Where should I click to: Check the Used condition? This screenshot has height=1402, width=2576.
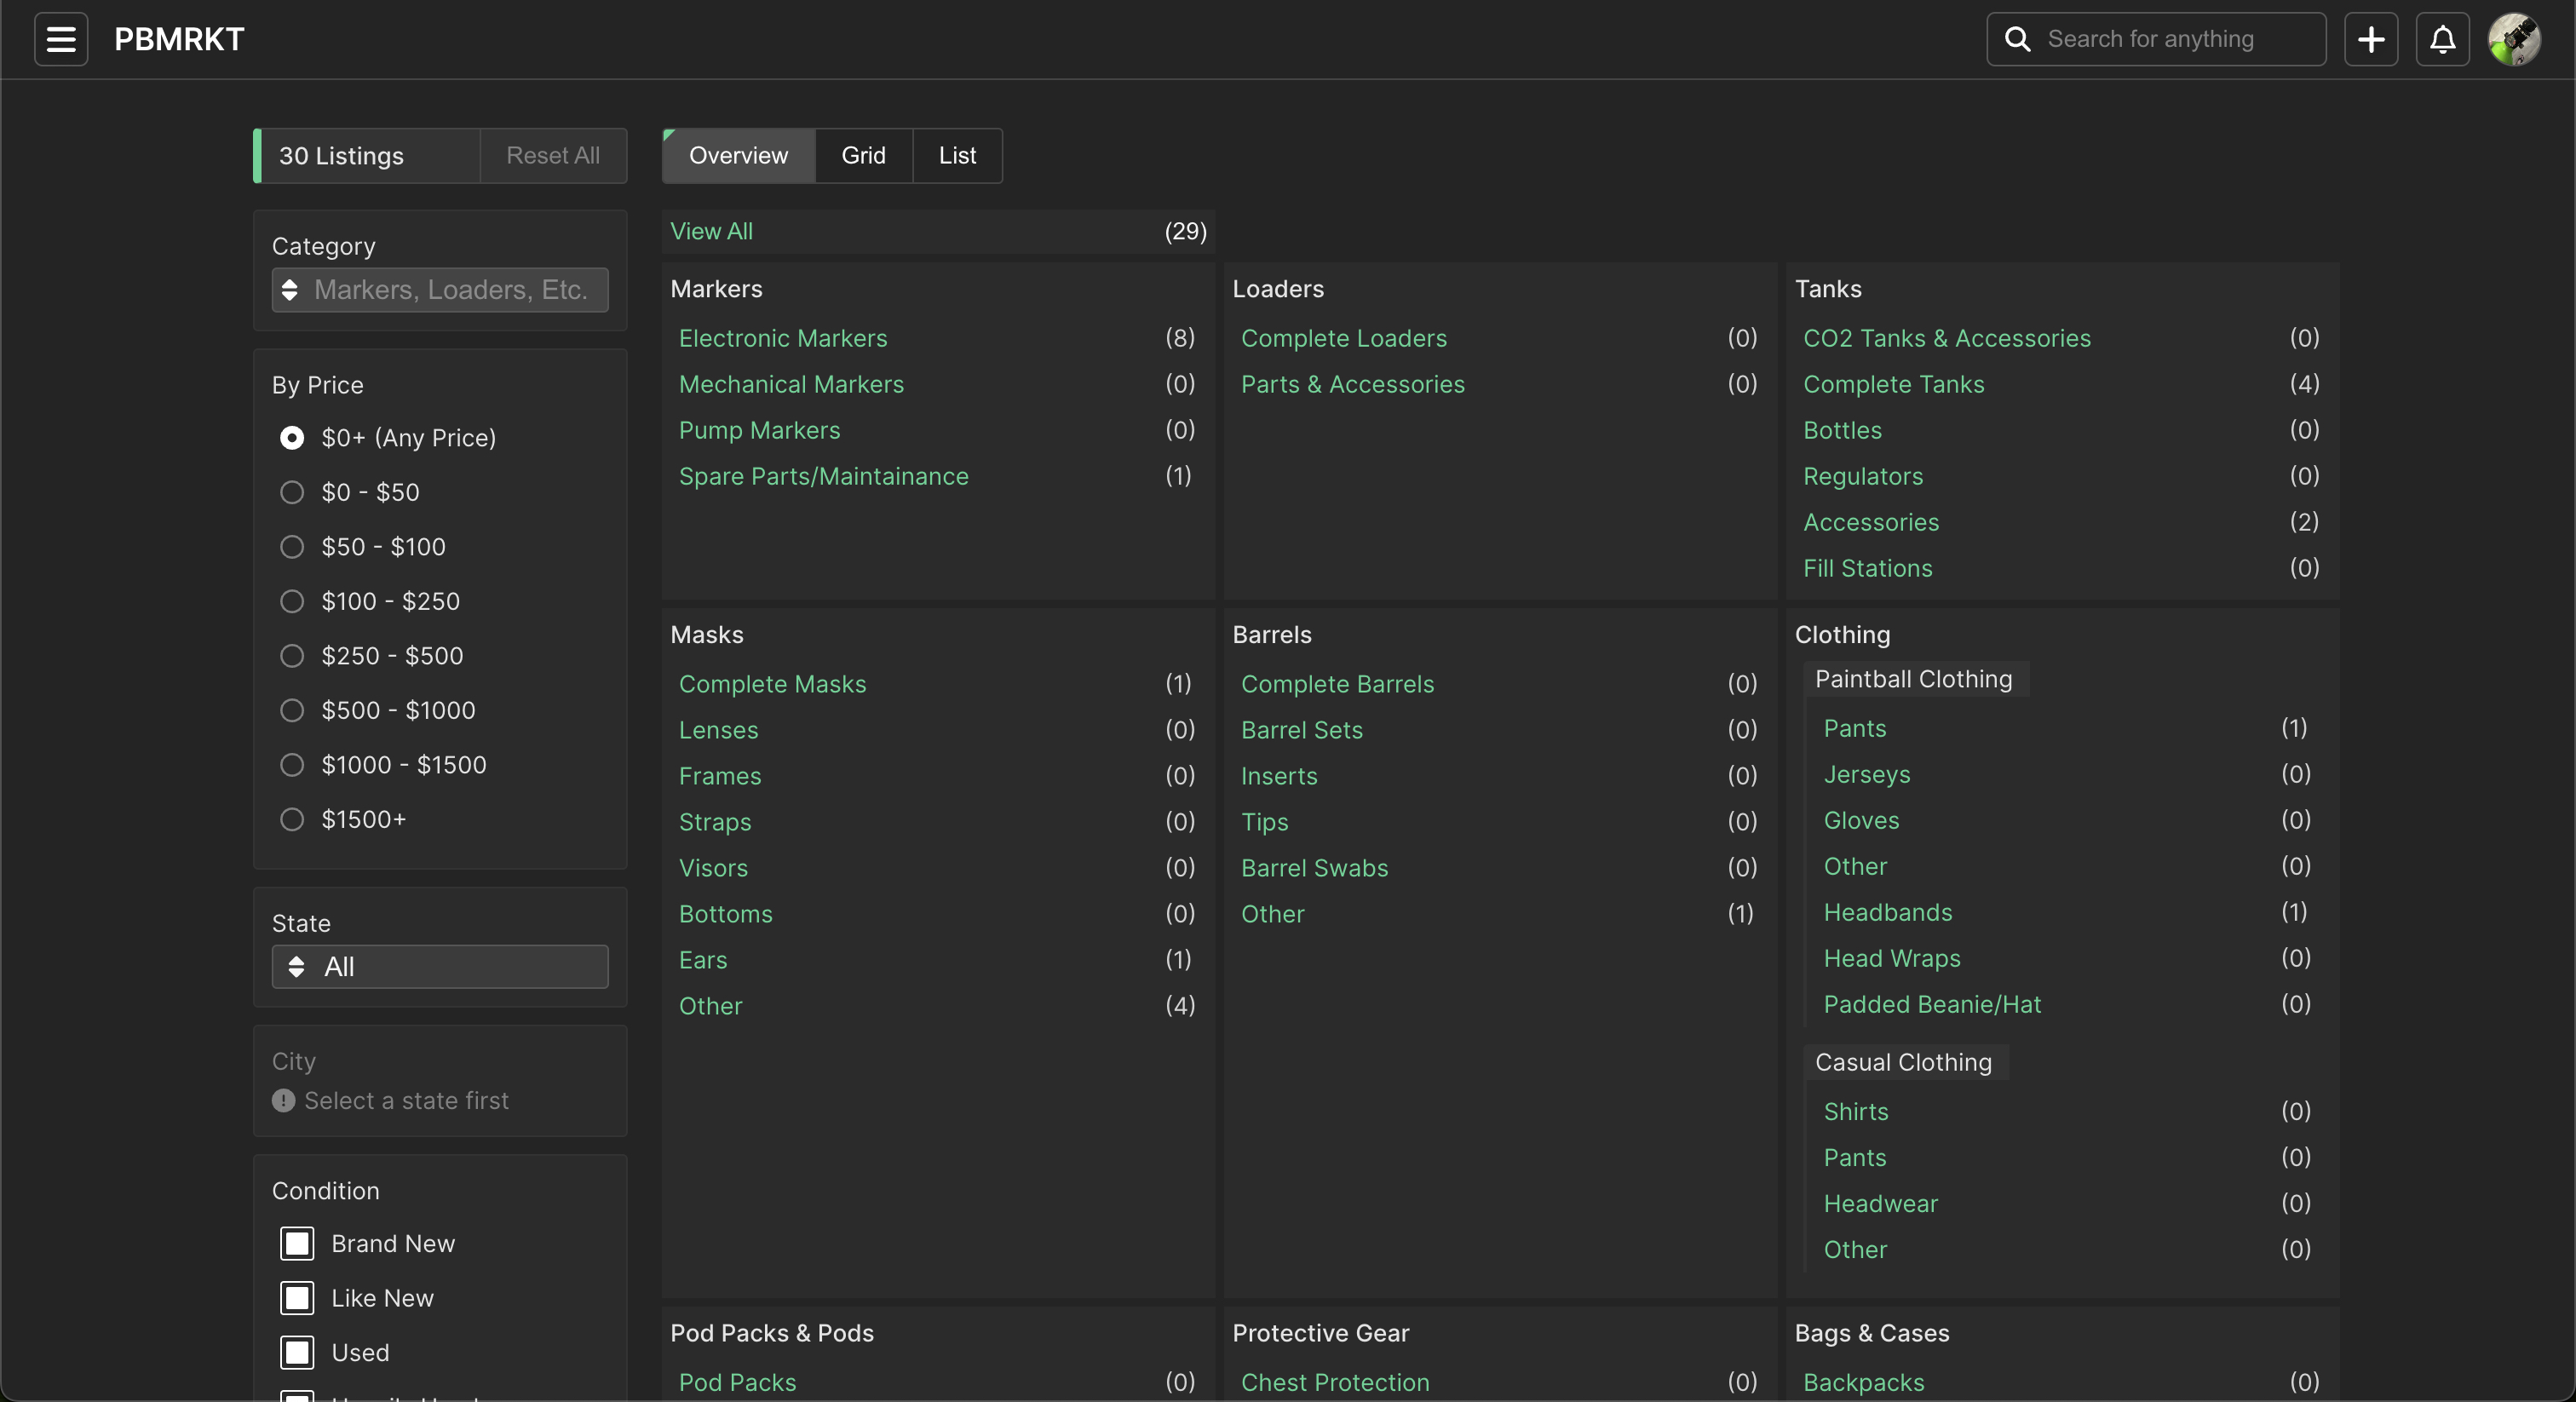(x=297, y=1352)
